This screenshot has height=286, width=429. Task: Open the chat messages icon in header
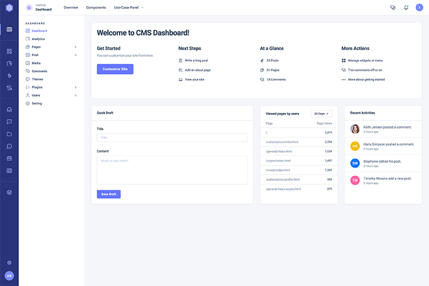393,8
